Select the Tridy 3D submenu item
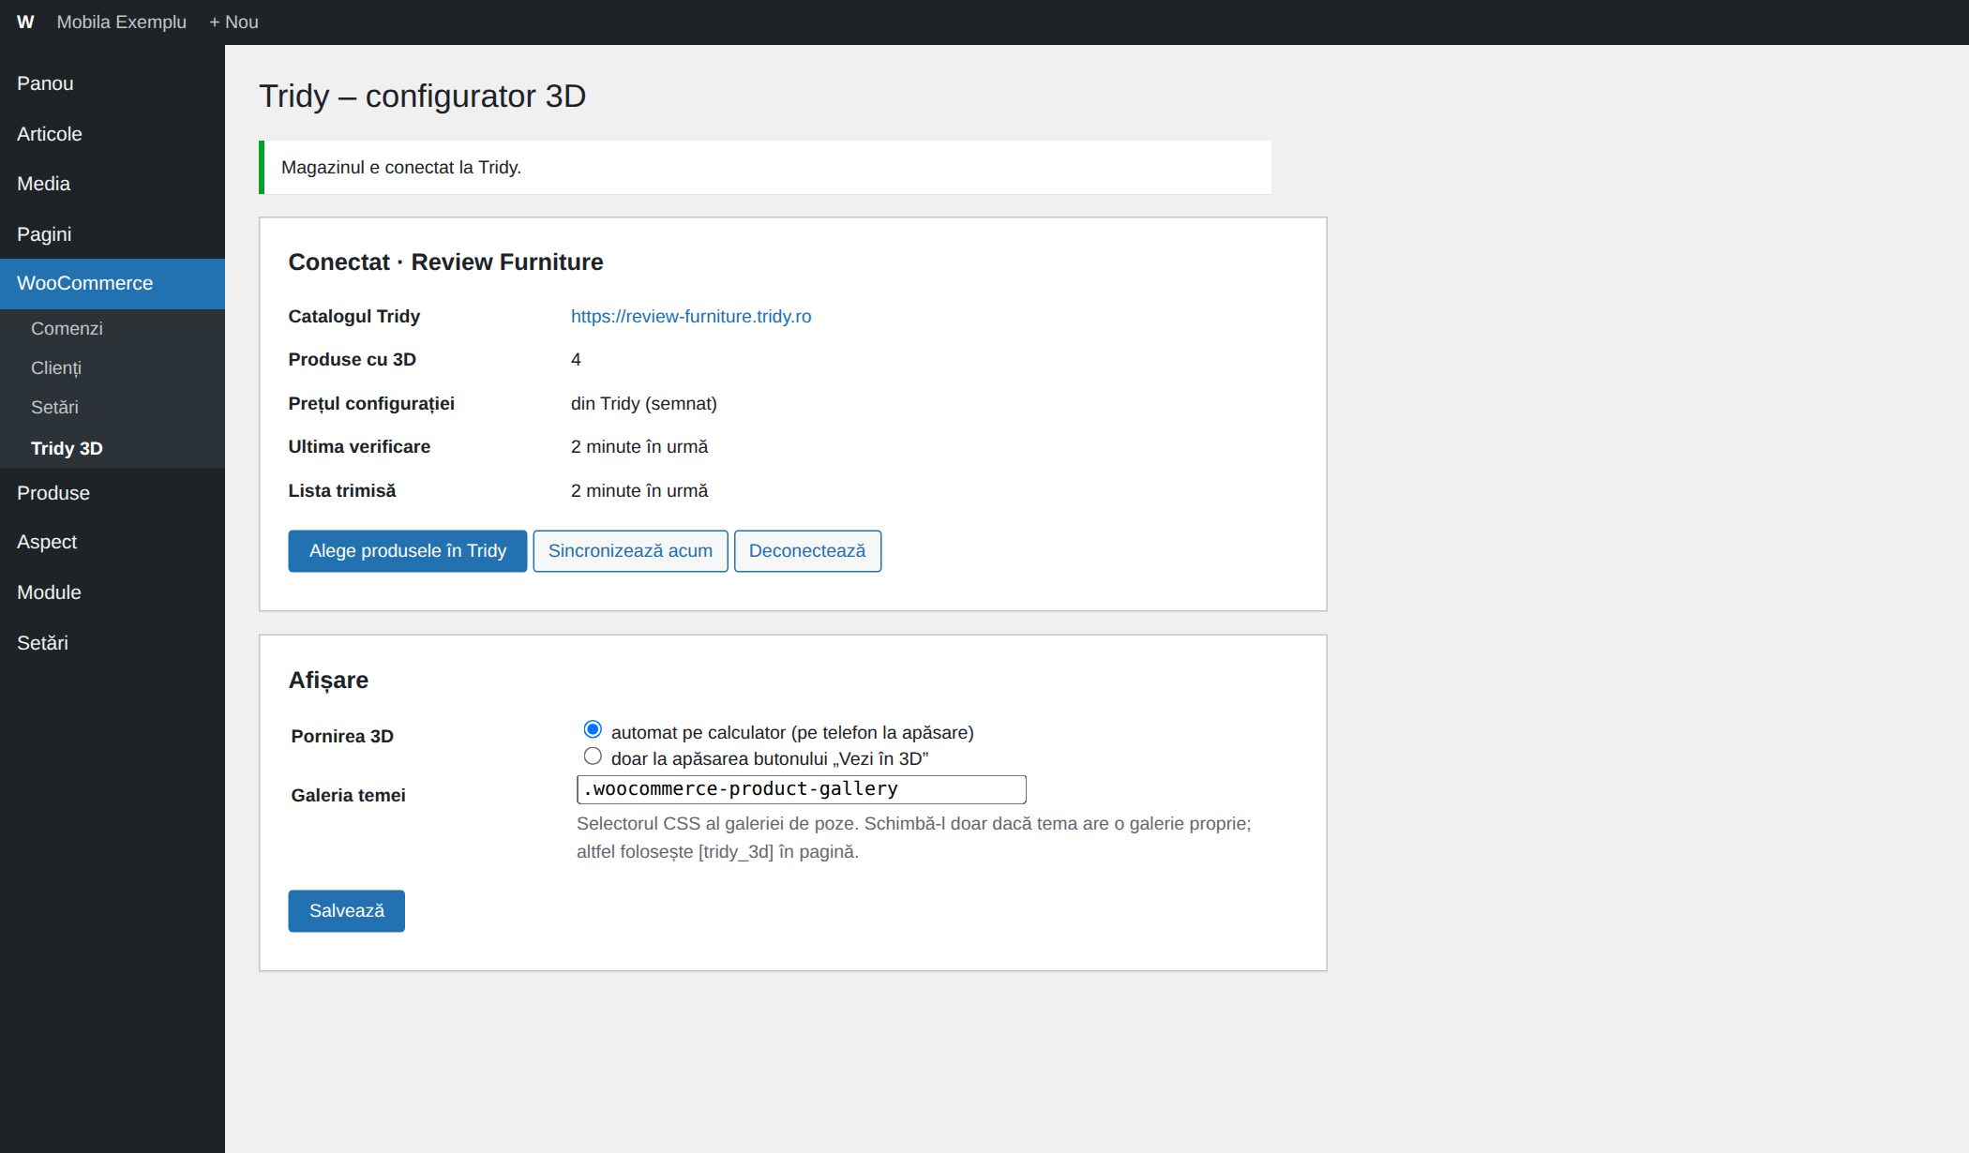Screen dimensions: 1969x1153 (x=113, y=448)
